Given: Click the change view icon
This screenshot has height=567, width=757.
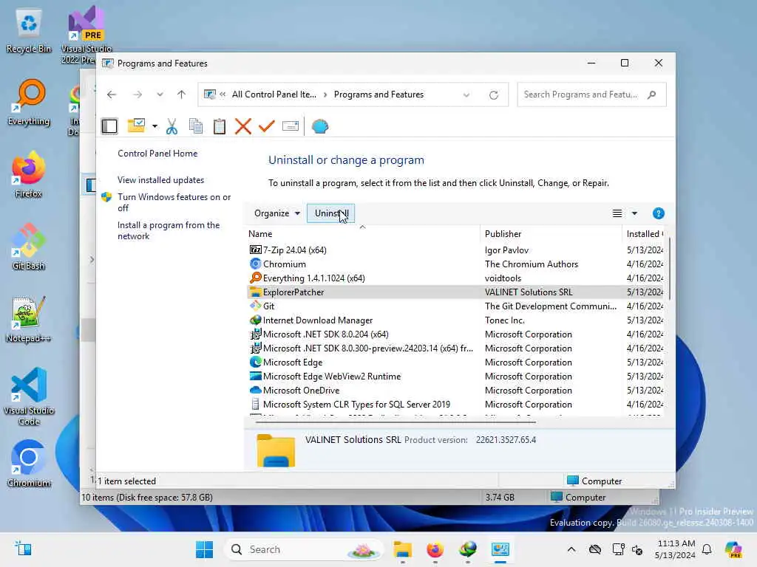Looking at the screenshot, I should coord(617,213).
